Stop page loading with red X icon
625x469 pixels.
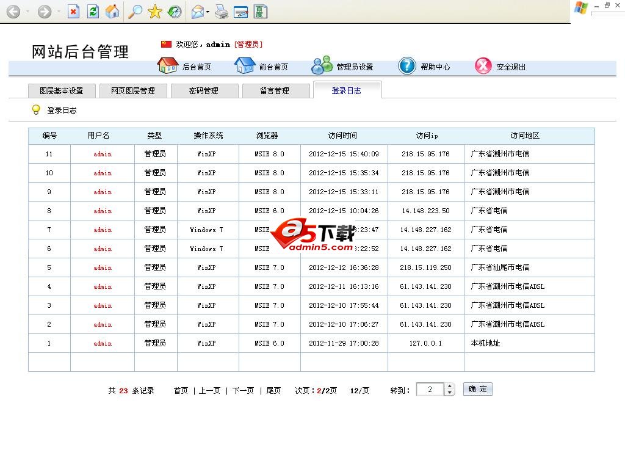click(x=73, y=12)
